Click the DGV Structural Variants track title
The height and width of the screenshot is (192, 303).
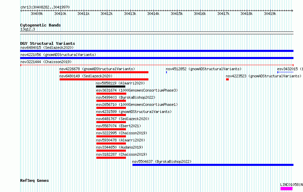(x=48, y=43)
